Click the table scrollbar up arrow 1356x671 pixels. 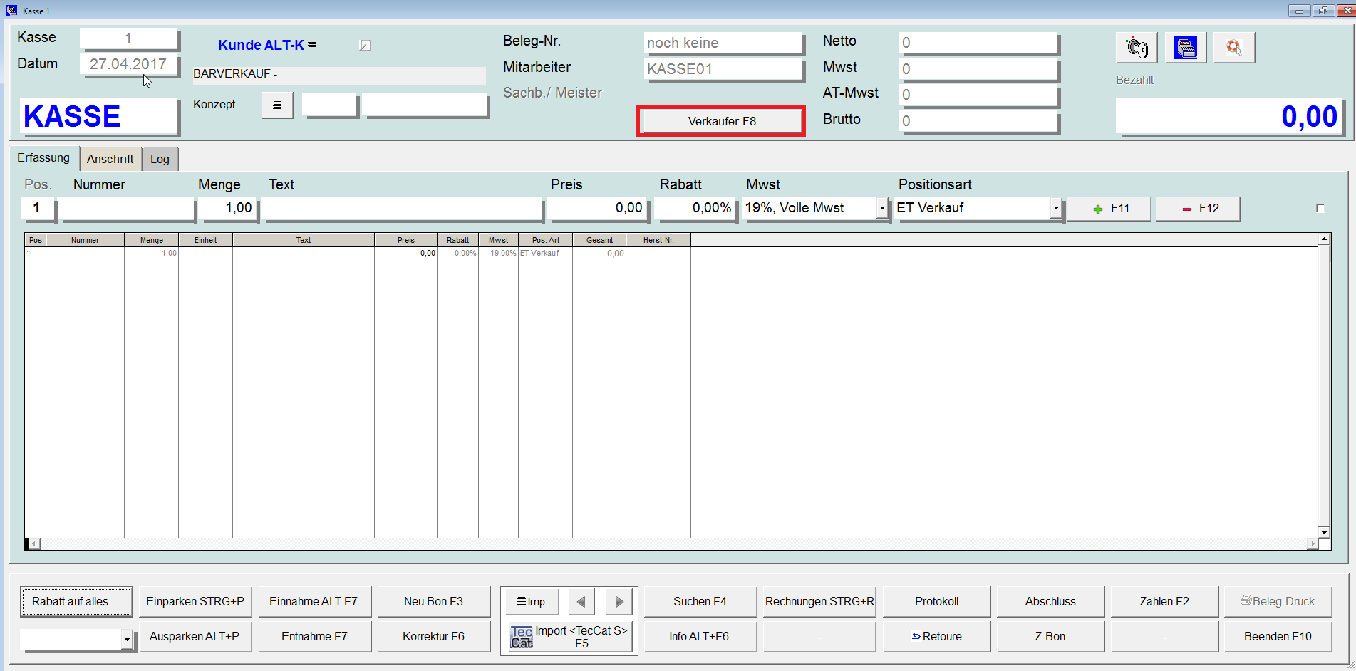point(1324,239)
